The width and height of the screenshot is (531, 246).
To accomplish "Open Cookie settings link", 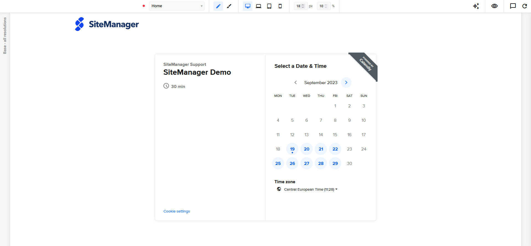I will click(x=177, y=211).
